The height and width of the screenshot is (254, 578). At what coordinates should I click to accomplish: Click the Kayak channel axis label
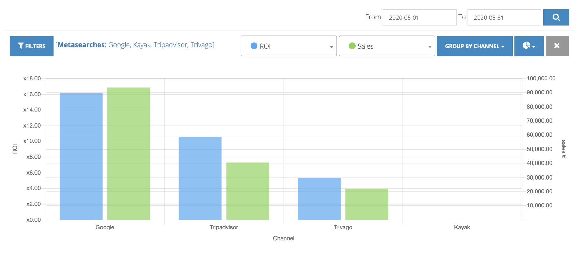pos(462,227)
